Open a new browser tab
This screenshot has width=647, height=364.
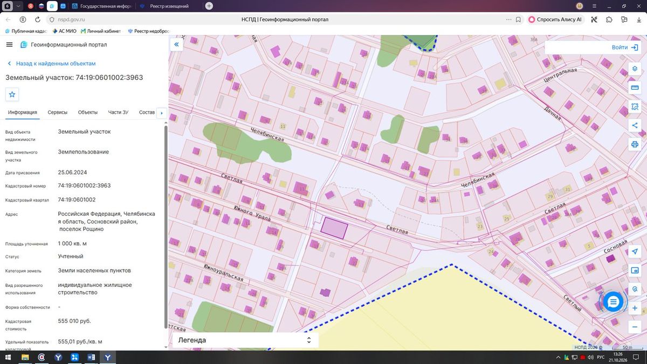coord(209,6)
